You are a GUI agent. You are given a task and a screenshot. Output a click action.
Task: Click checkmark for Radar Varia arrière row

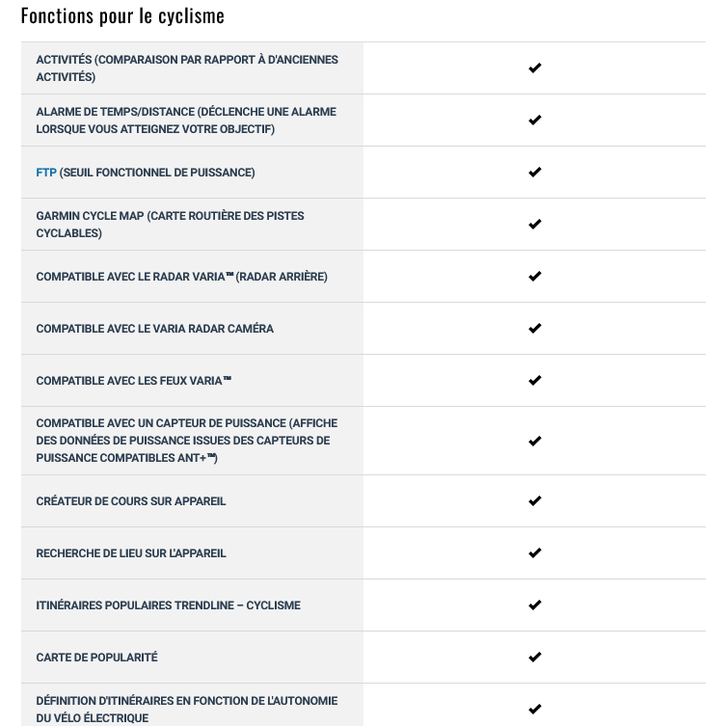click(535, 277)
